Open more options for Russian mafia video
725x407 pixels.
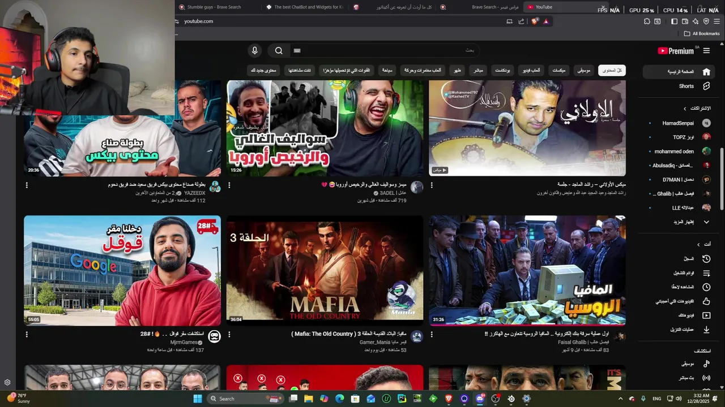(x=432, y=334)
